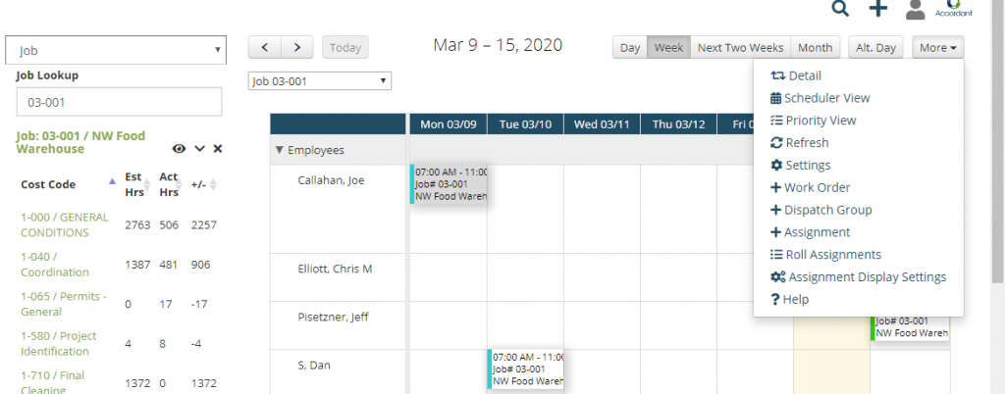Sort by the Cost Code column arrow
Screen dimensions: 1005x394
pos(113,181)
